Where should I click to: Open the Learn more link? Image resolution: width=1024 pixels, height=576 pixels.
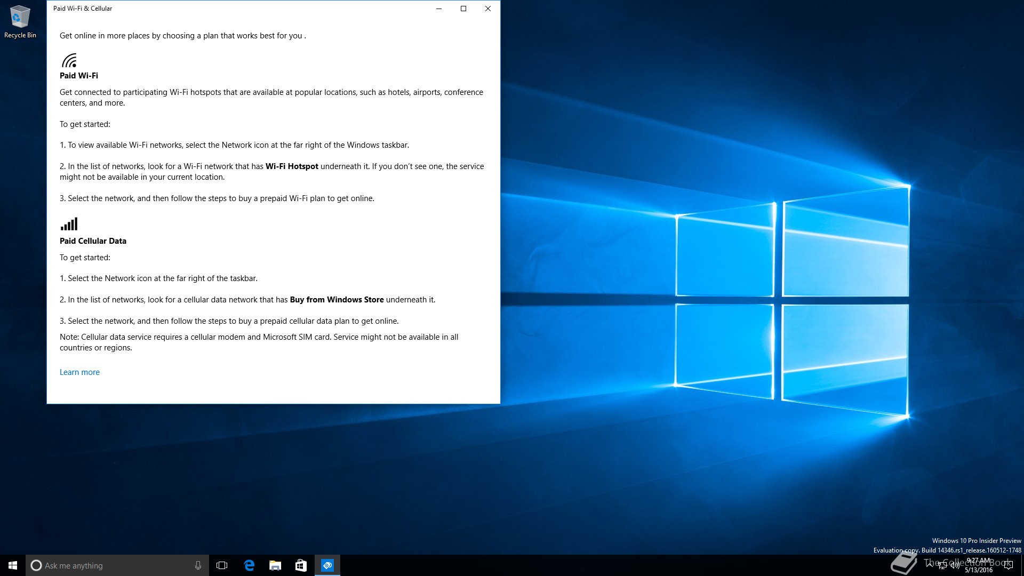pos(79,372)
